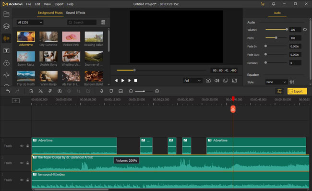Screen dimensions: 312x191
Task: Open the layers/stock panel in sidebar
Action: (6, 26)
